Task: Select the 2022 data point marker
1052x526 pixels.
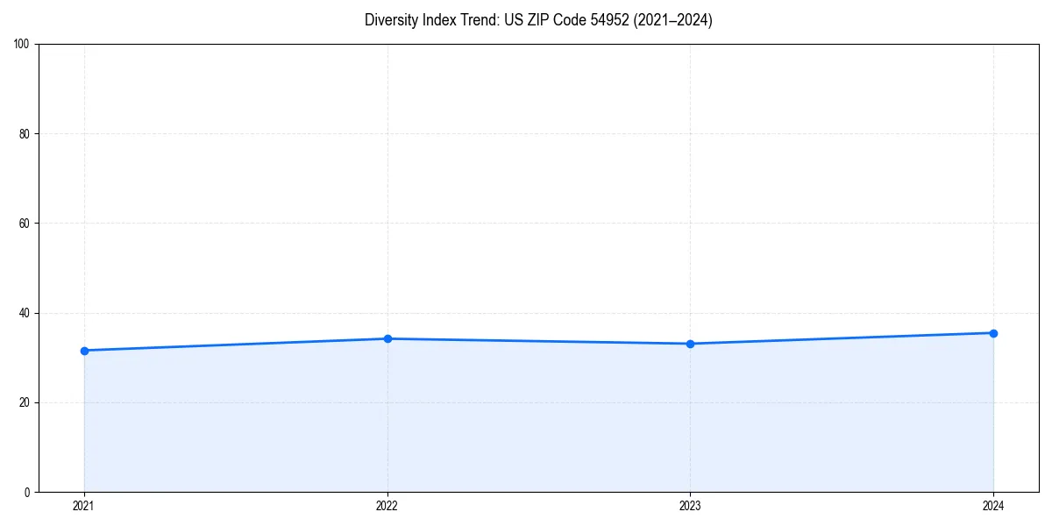Action: (x=387, y=338)
